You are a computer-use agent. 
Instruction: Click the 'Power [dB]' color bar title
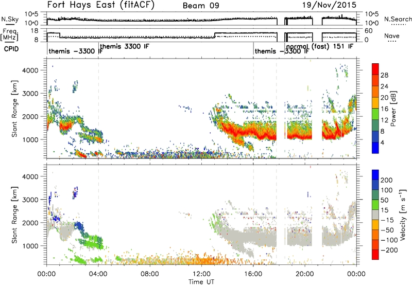(393, 109)
